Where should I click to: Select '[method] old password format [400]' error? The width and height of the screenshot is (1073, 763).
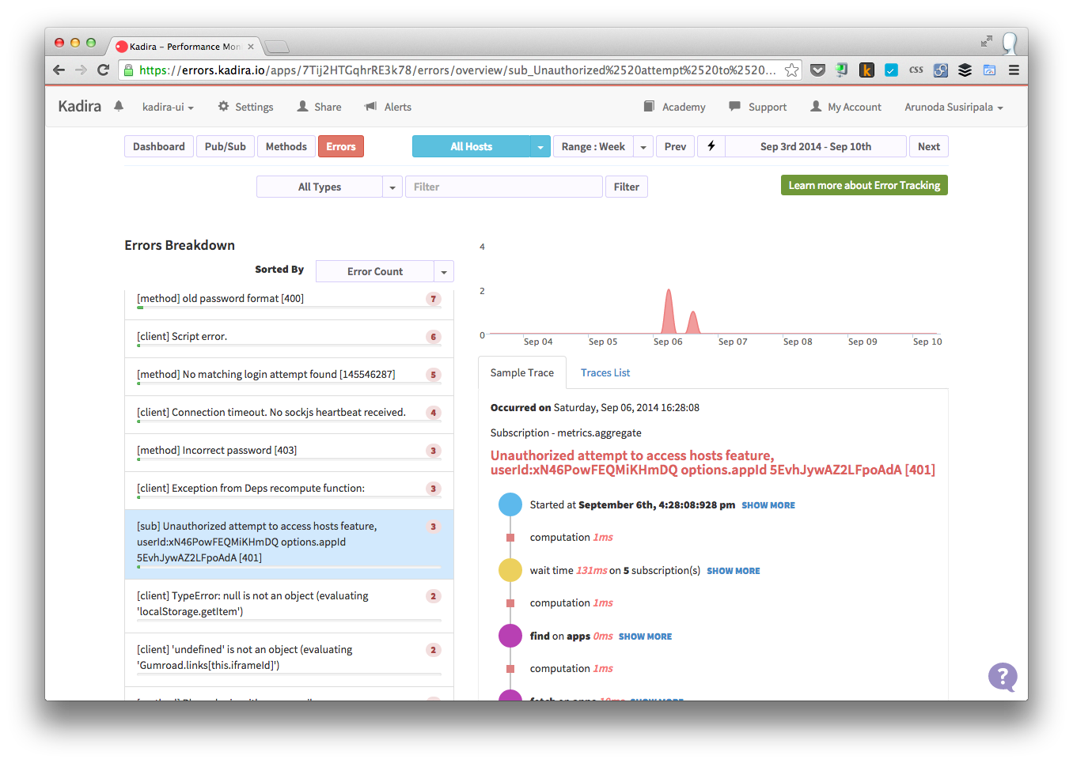[x=289, y=300]
